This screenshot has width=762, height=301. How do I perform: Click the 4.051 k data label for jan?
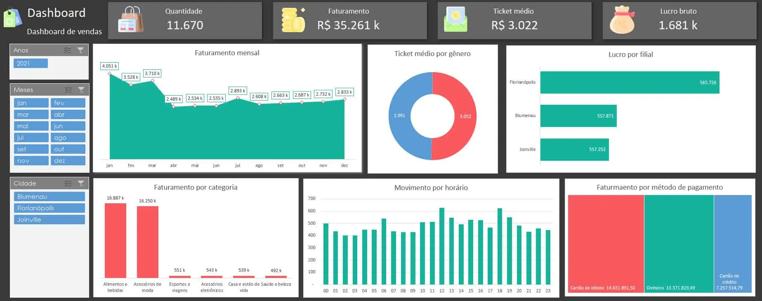point(109,66)
